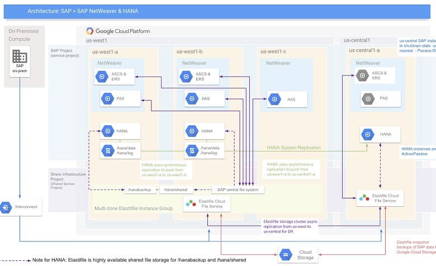
Task: Click the NetWeaver label in us-west1-a
Action: coord(110,63)
